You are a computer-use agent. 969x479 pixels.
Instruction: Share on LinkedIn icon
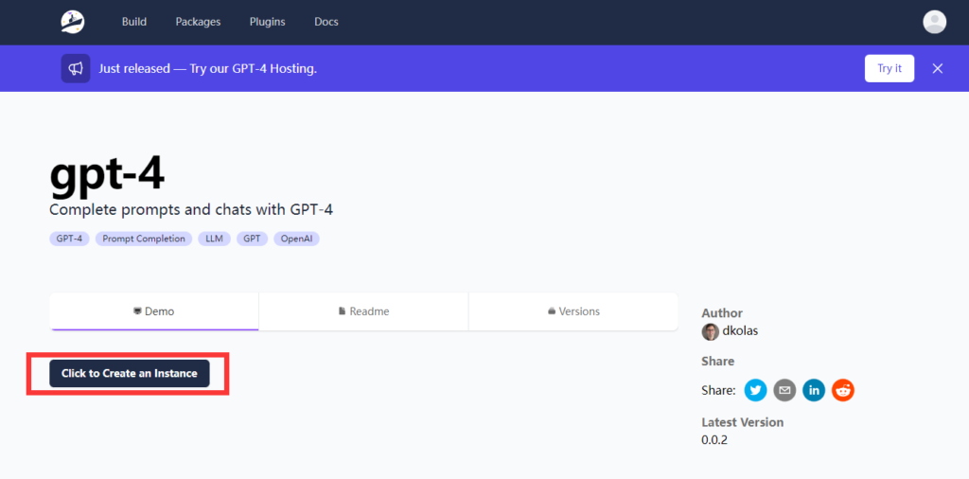click(x=814, y=390)
